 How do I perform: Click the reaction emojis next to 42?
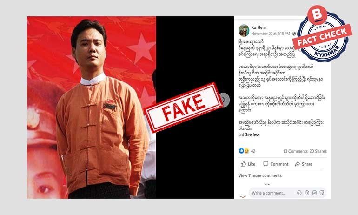coord(244,151)
